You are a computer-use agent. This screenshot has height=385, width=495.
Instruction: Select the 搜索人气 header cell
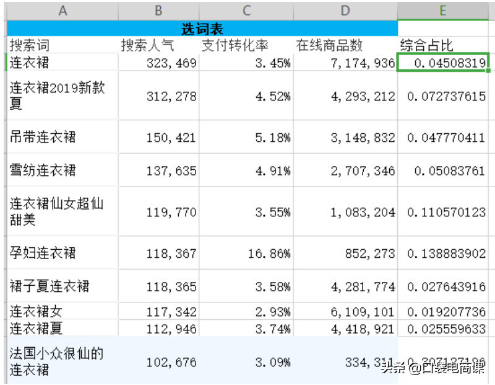[x=158, y=45]
